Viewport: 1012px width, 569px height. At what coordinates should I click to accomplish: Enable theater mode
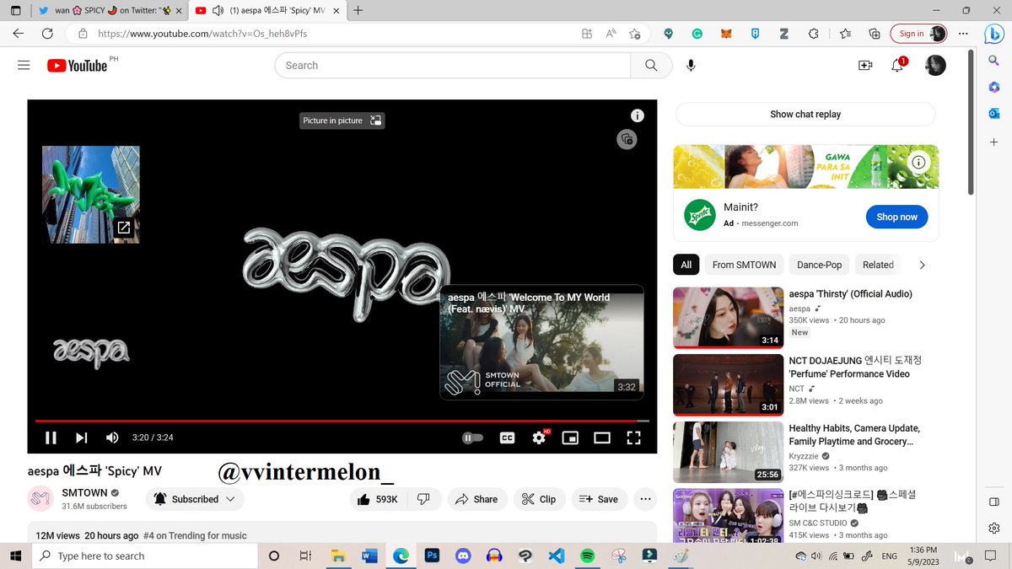(x=602, y=437)
